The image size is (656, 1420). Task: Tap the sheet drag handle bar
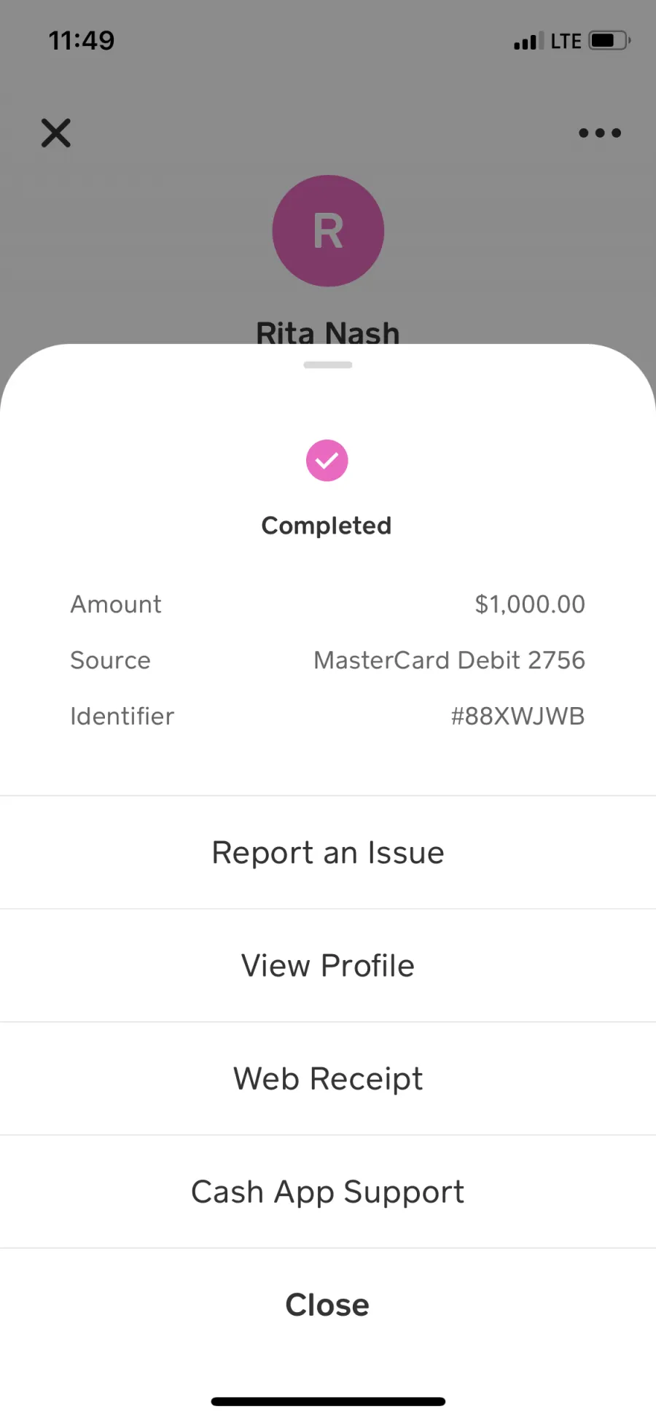pyautogui.click(x=328, y=364)
